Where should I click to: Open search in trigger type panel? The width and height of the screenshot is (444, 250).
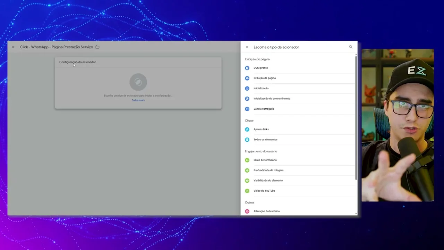pos(351,47)
